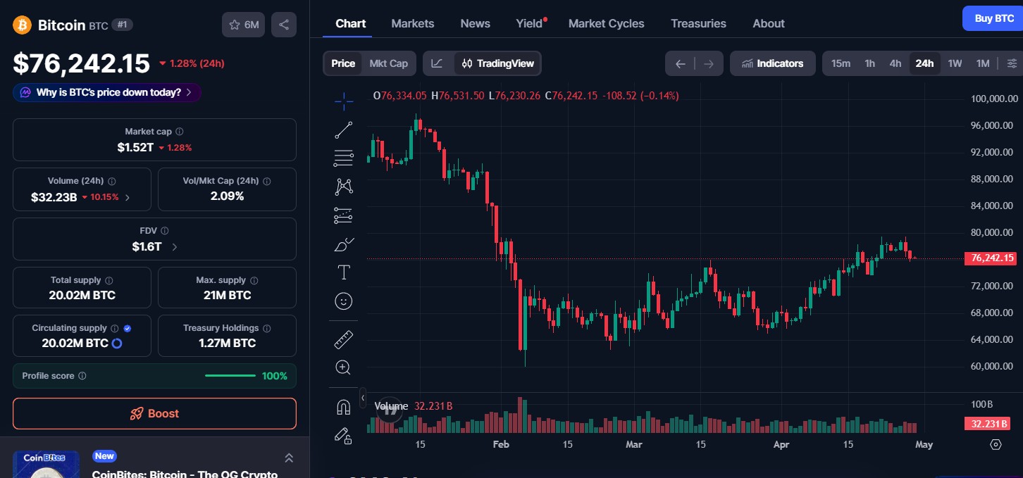The width and height of the screenshot is (1023, 478).
Task: Pick the text annotation tool
Action: coord(343,271)
